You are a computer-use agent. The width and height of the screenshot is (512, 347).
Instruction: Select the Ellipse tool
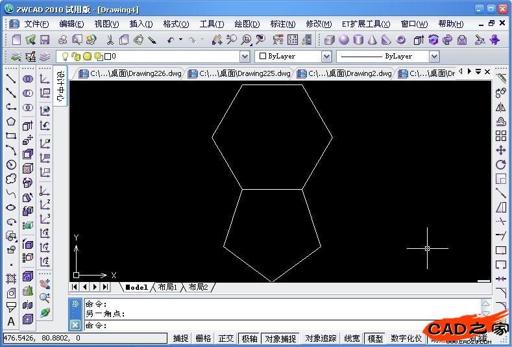tap(11, 207)
